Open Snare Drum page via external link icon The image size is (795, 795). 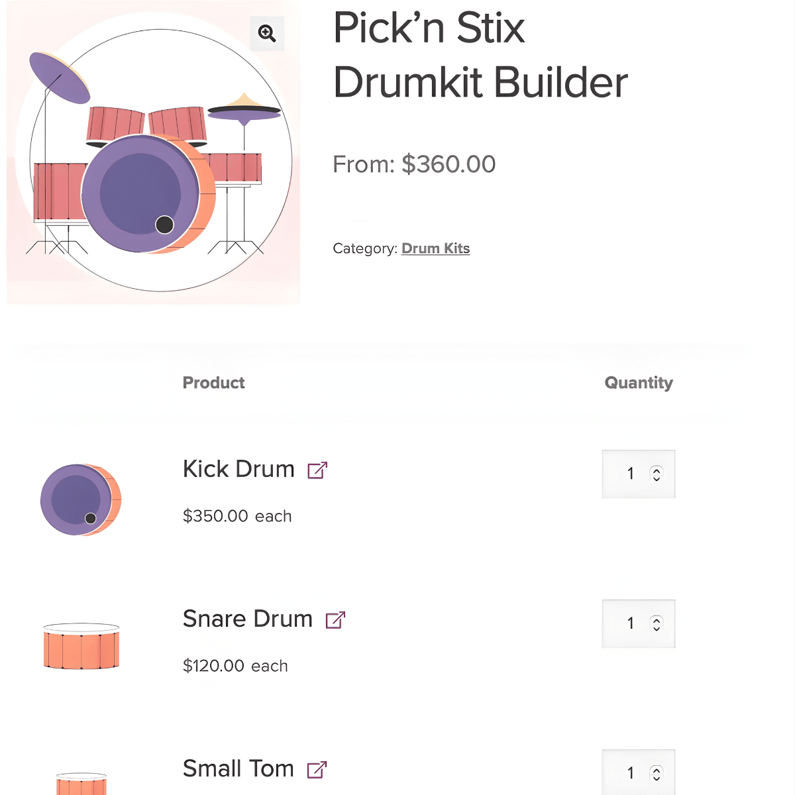pyautogui.click(x=335, y=619)
